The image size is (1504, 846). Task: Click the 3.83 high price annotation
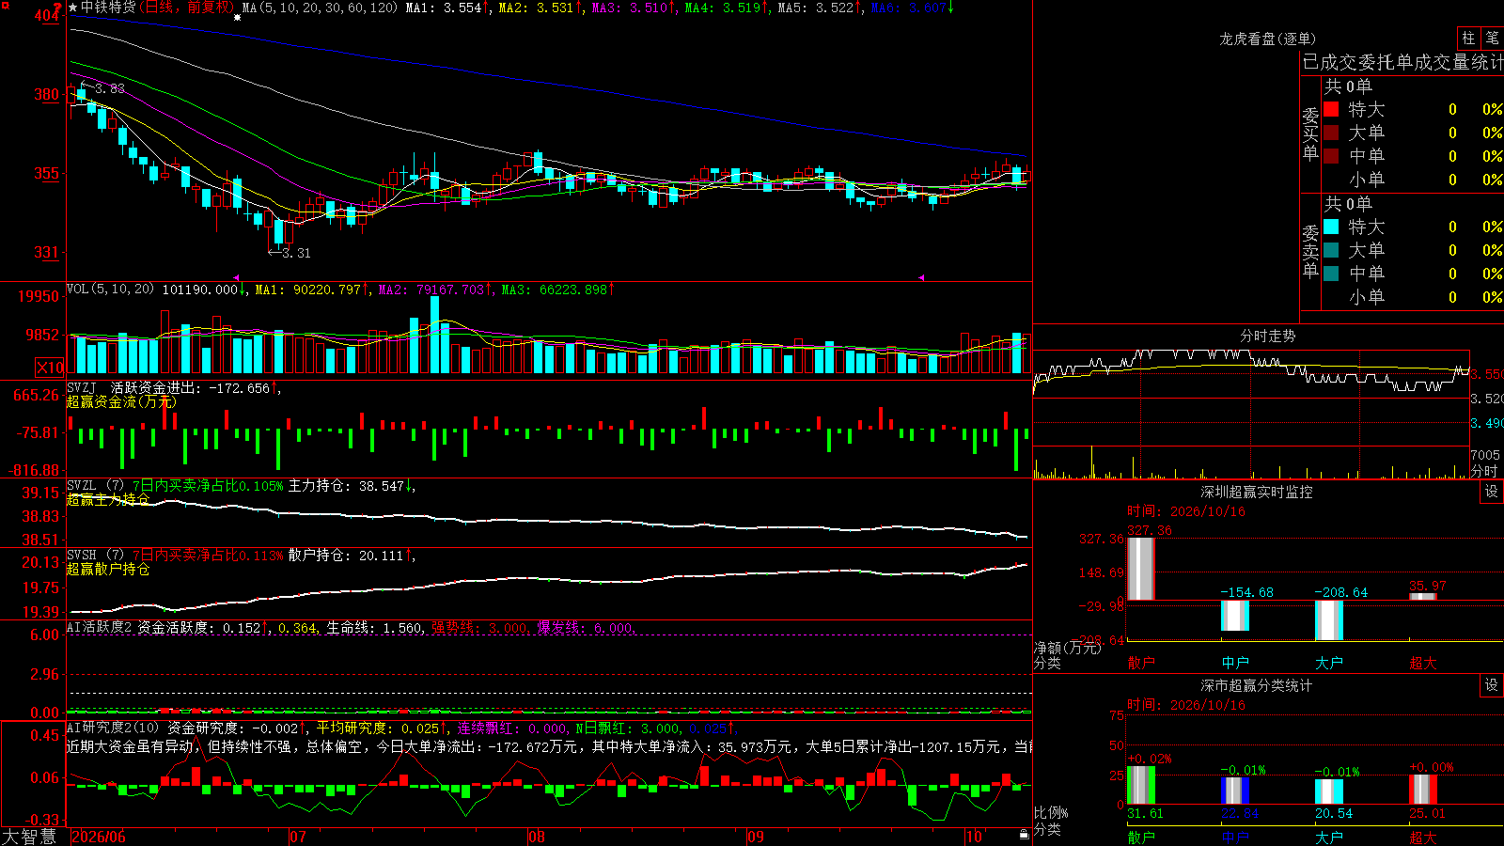coord(102,88)
